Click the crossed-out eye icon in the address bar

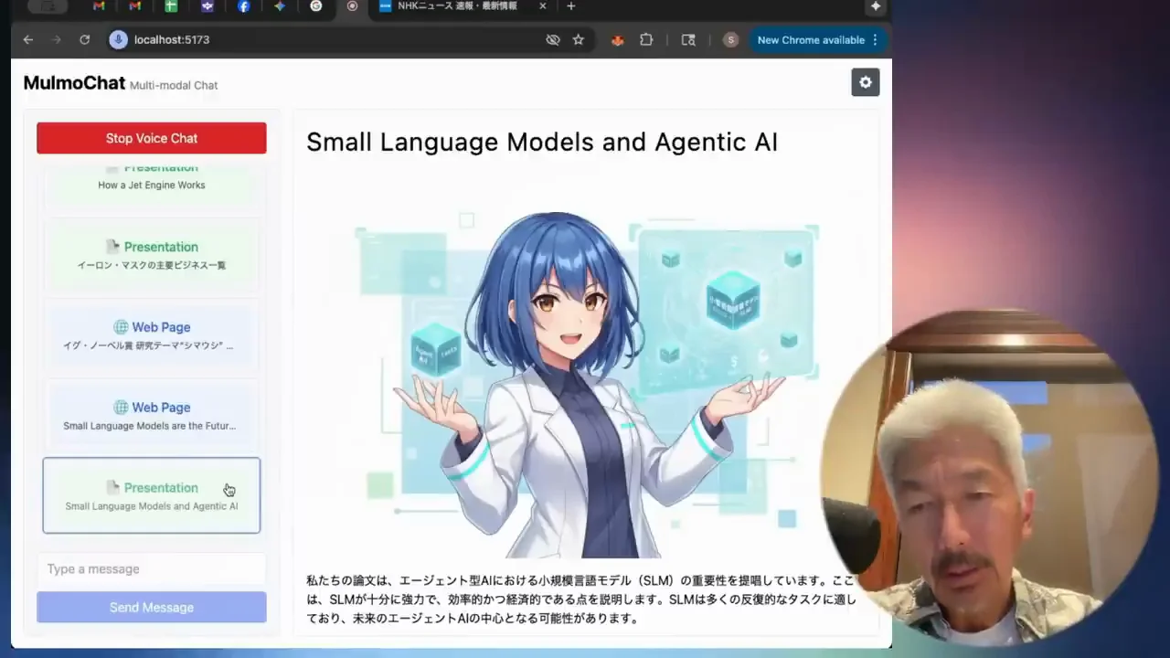[552, 39]
